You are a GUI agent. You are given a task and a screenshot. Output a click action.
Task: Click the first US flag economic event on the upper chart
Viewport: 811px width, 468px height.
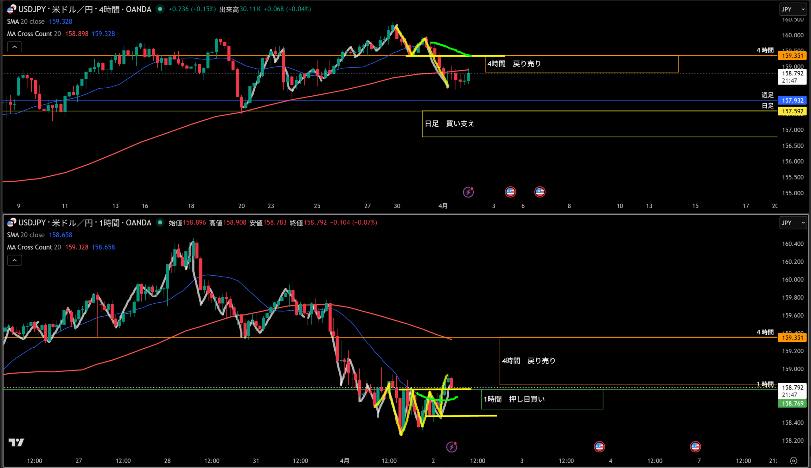coord(510,192)
